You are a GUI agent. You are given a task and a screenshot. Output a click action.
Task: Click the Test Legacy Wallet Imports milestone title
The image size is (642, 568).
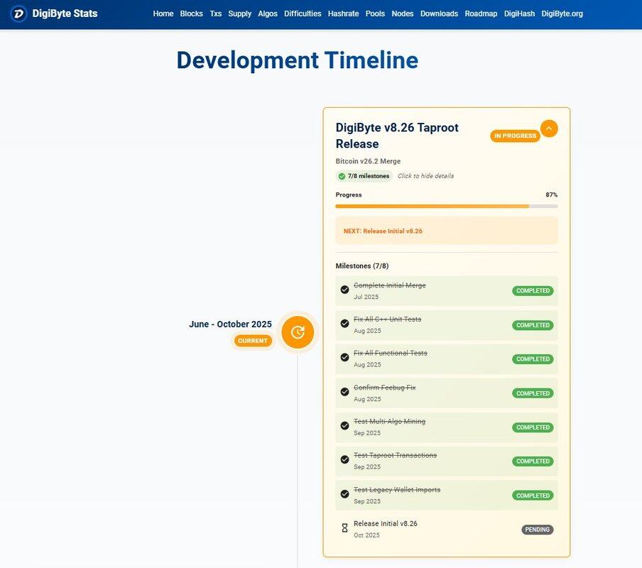(x=397, y=490)
